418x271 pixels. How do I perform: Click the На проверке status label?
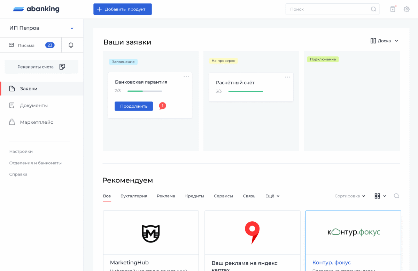tap(223, 61)
